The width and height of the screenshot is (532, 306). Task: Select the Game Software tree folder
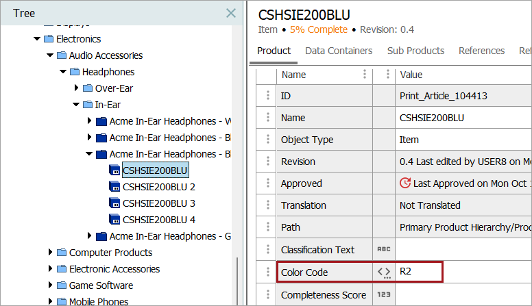click(101, 285)
